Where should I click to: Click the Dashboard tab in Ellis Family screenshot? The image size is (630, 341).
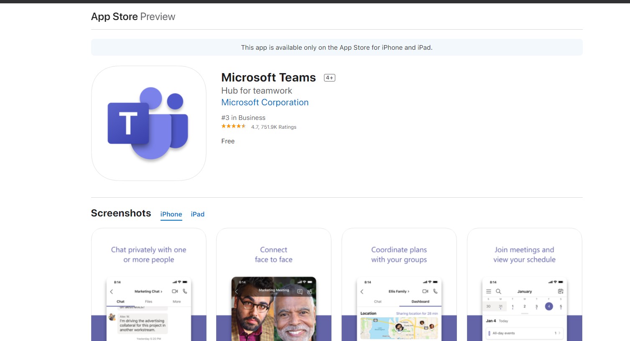420,301
